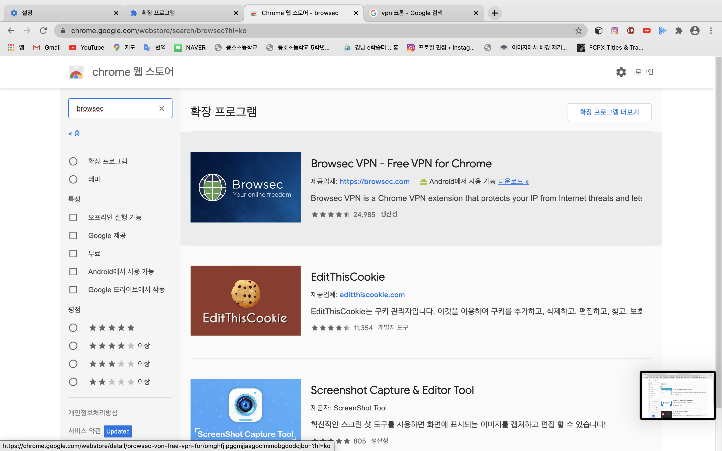Screen dimensions: 722x451
Task: Open the https://browsec.com provider link
Action: (x=375, y=181)
